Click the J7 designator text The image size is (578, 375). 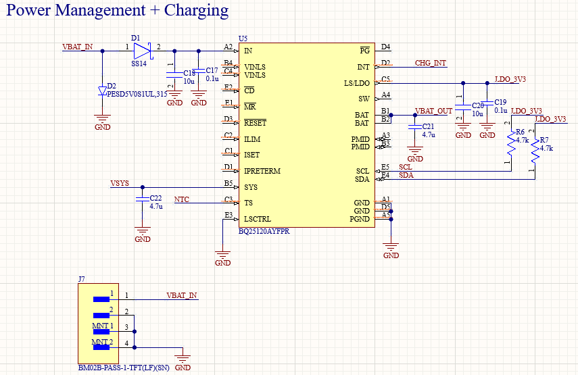click(x=82, y=279)
